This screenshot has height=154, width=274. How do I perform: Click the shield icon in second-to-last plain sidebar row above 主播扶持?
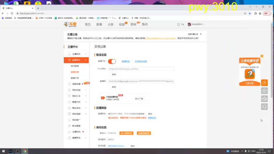70,126
